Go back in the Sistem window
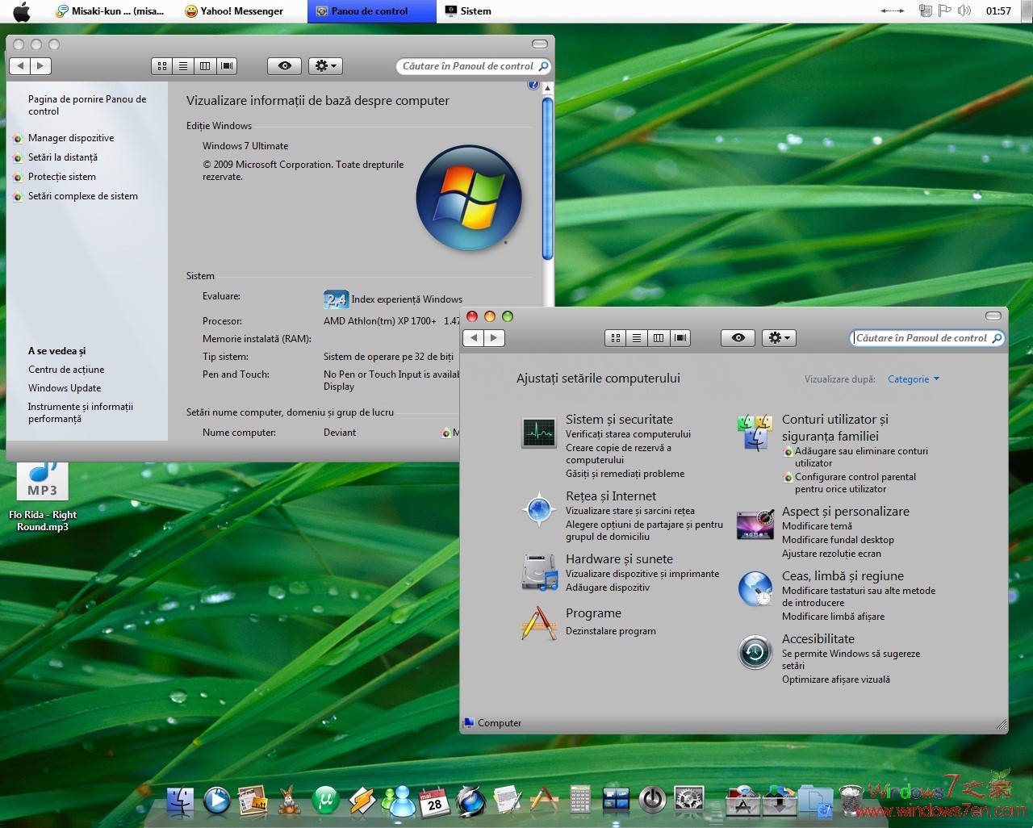 [x=20, y=66]
